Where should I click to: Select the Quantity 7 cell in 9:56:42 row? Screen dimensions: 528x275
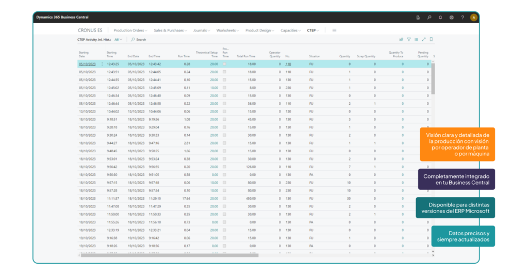click(350, 167)
